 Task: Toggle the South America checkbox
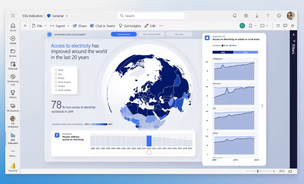pyautogui.click(x=56, y=90)
